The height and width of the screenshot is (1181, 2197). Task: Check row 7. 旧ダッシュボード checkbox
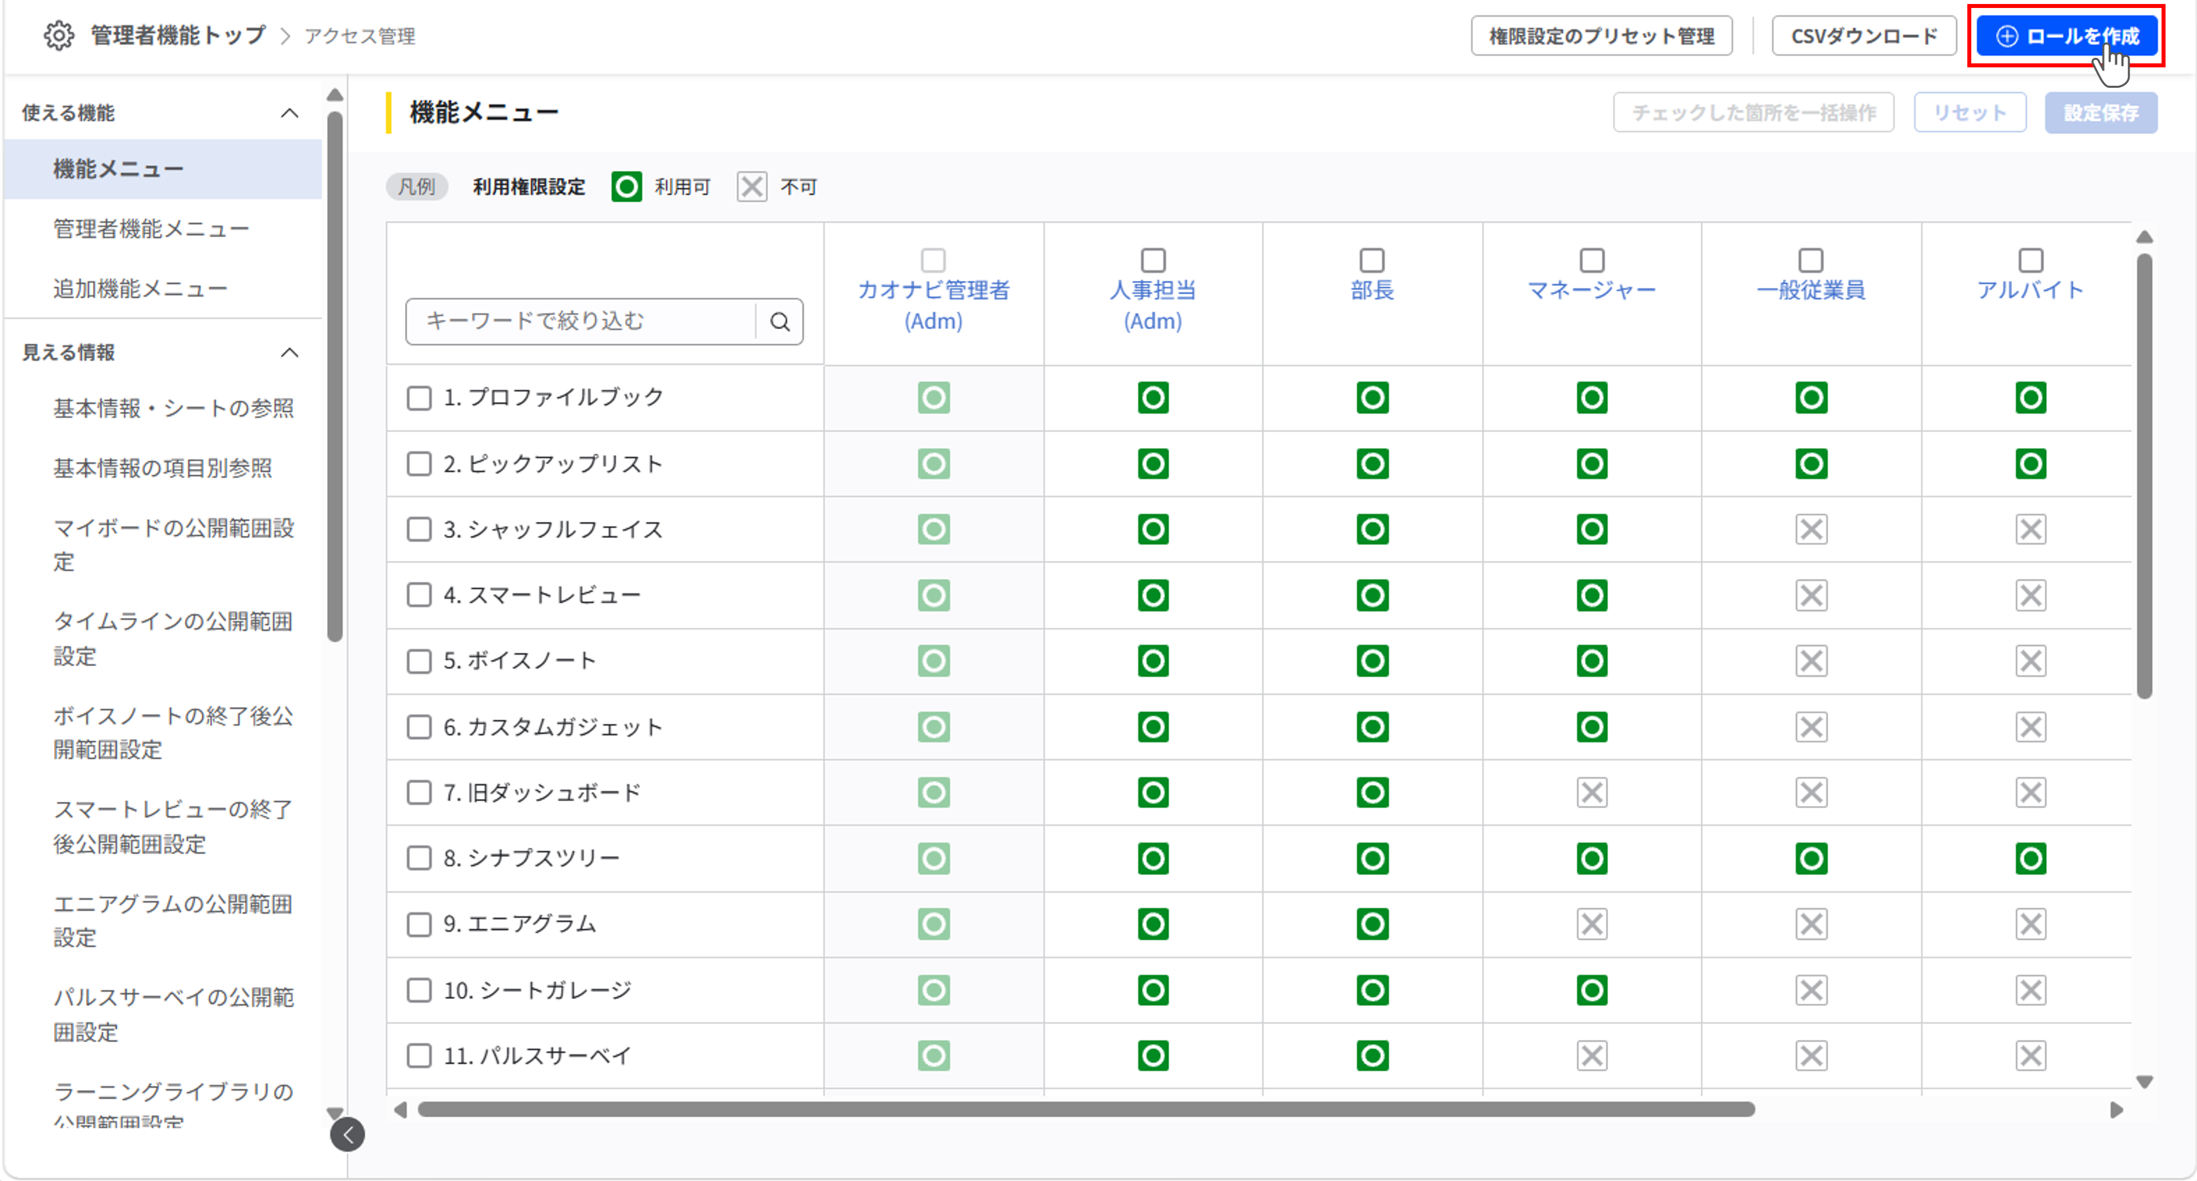tap(419, 792)
